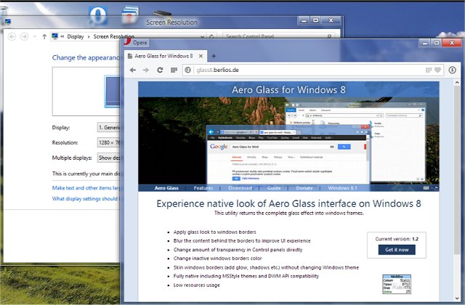Click the globe site info icon in address bar
The height and width of the screenshot is (305, 465).
pos(187,70)
